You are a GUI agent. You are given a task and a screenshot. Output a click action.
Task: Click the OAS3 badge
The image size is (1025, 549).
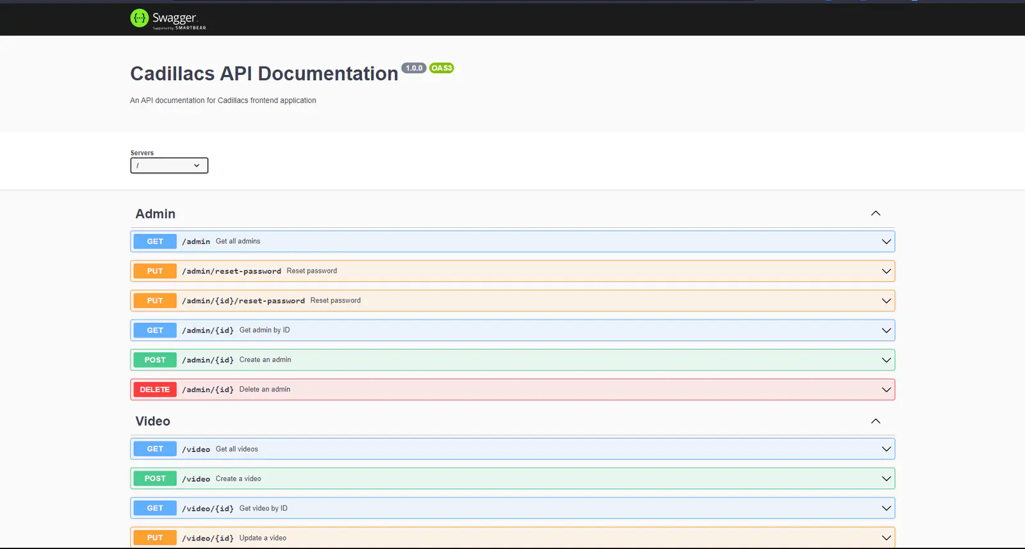pyautogui.click(x=441, y=68)
